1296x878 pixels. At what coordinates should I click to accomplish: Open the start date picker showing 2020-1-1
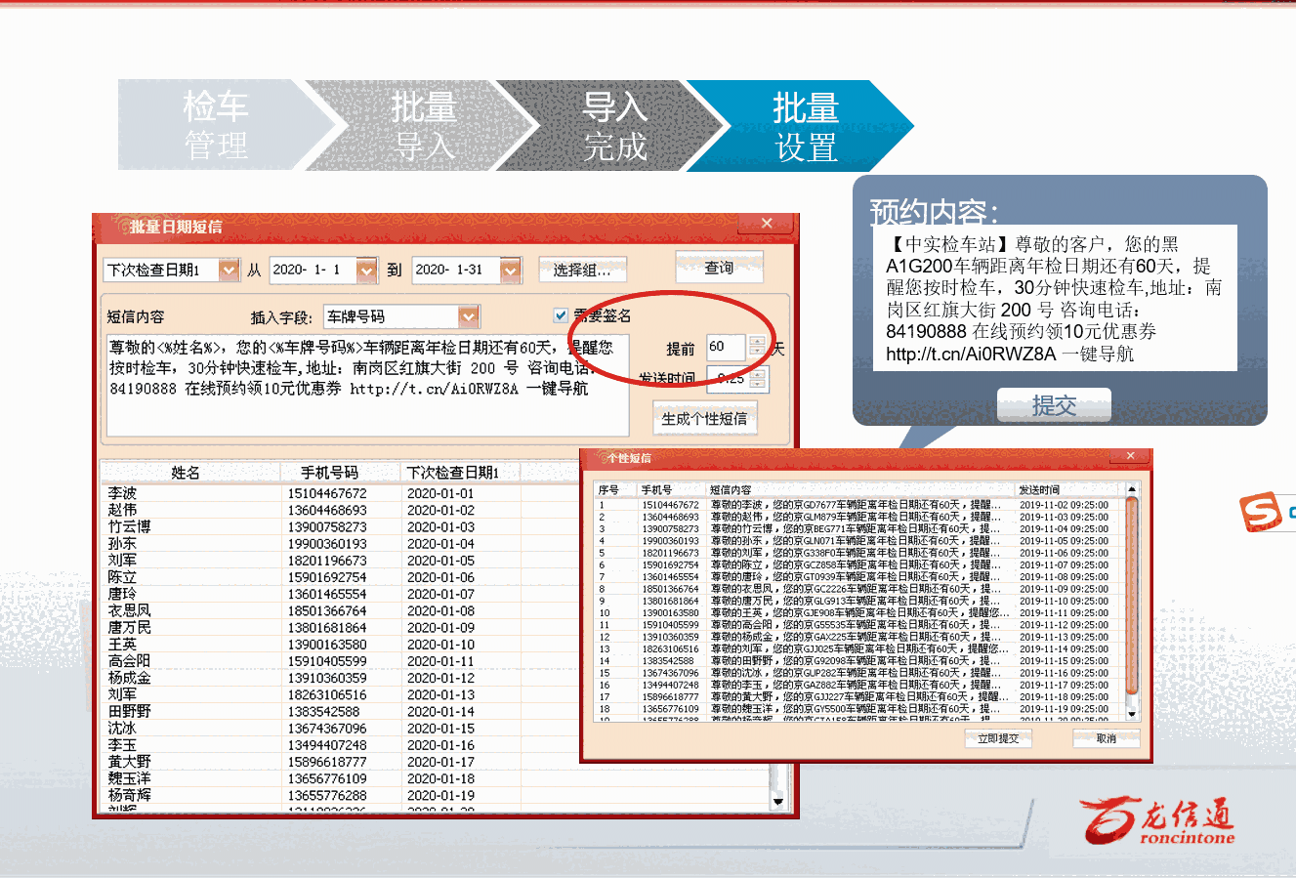click(x=367, y=270)
